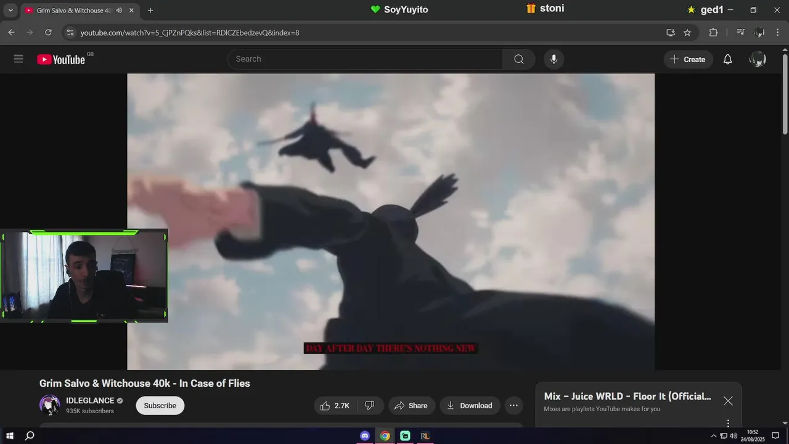789x444 pixels.
Task: Download this video
Action: [470, 405]
